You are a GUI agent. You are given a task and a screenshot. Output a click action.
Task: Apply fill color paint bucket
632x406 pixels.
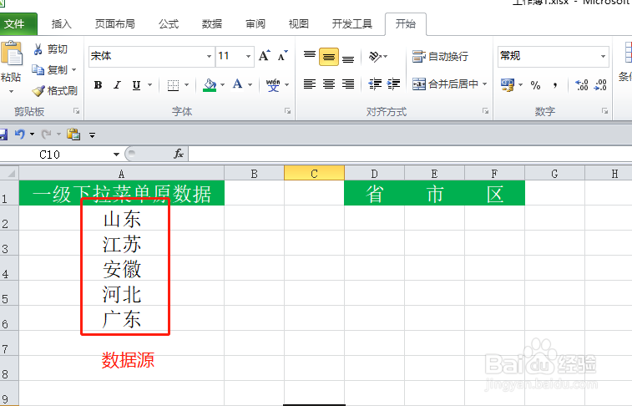(x=210, y=85)
